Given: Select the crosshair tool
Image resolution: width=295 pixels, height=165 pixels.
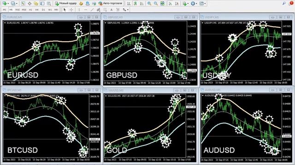Looking at the screenshot, I should point(71,10).
